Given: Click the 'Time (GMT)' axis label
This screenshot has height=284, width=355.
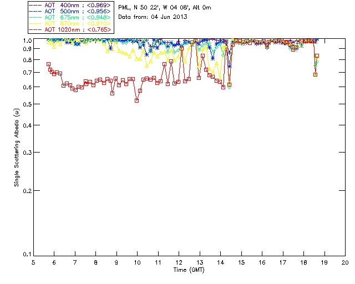Looking at the screenshot, I should 189,270.
